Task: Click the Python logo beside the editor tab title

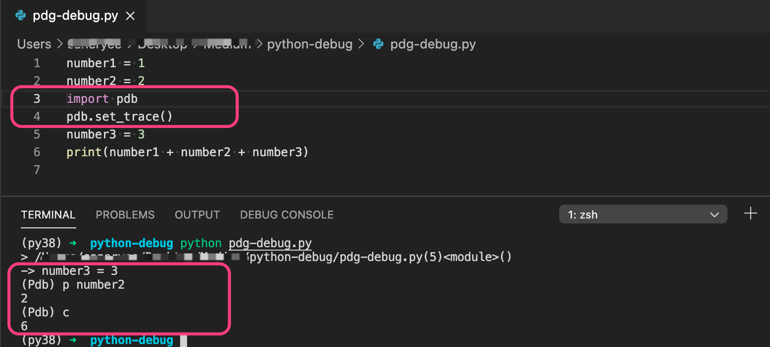Action: [20, 15]
